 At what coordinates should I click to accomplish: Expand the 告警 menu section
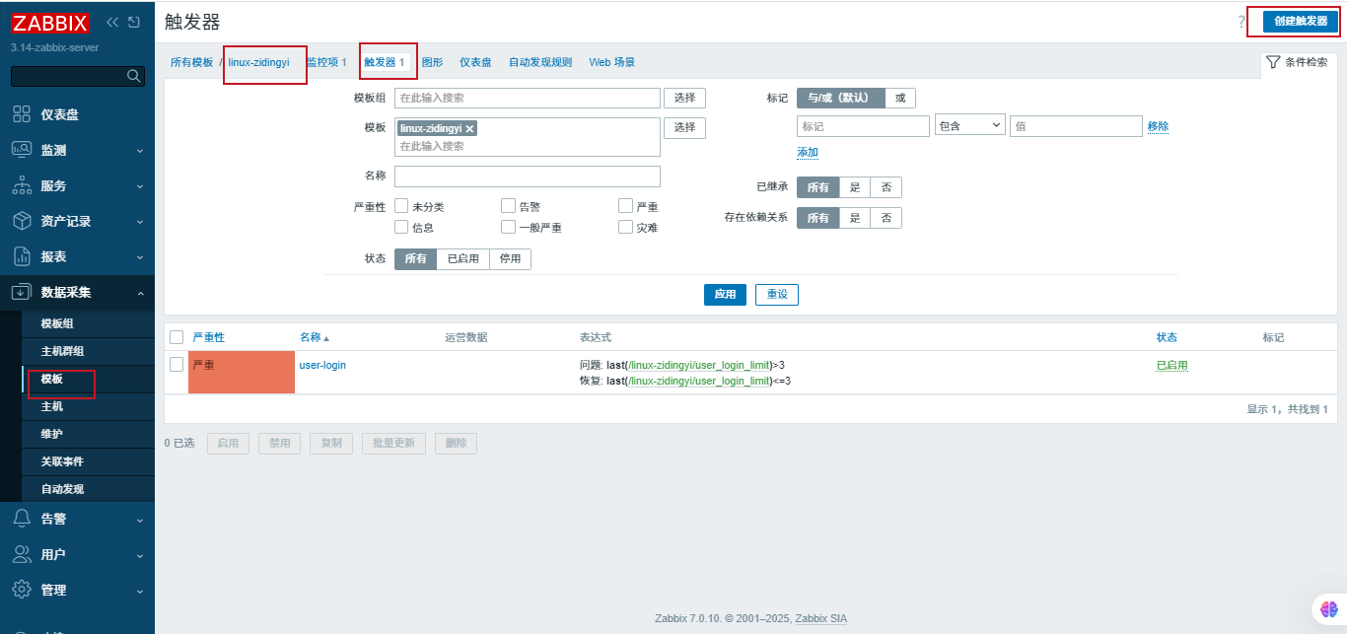tap(140, 520)
